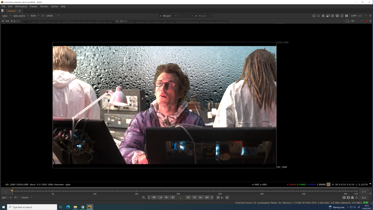The height and width of the screenshot is (210, 373).
Task: Click the timeline playhead marker at frame 1
Action: (12, 190)
